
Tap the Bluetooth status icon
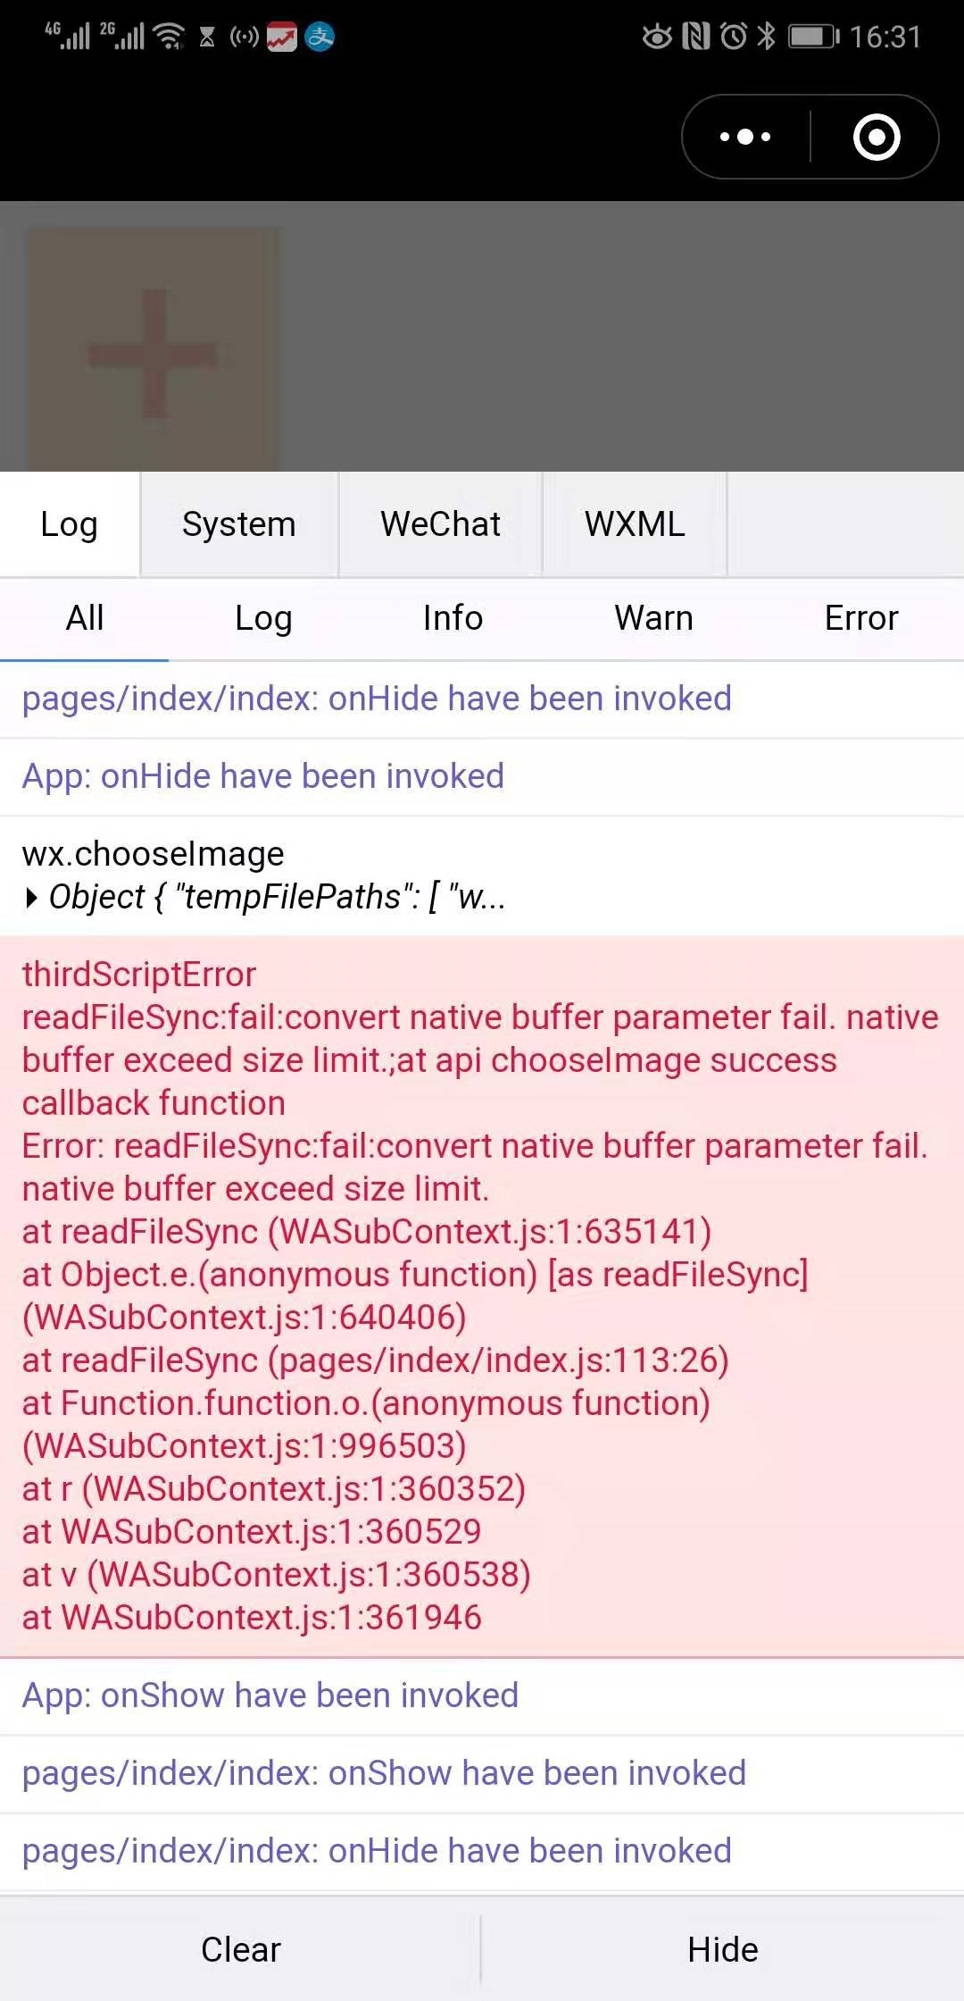click(x=766, y=37)
